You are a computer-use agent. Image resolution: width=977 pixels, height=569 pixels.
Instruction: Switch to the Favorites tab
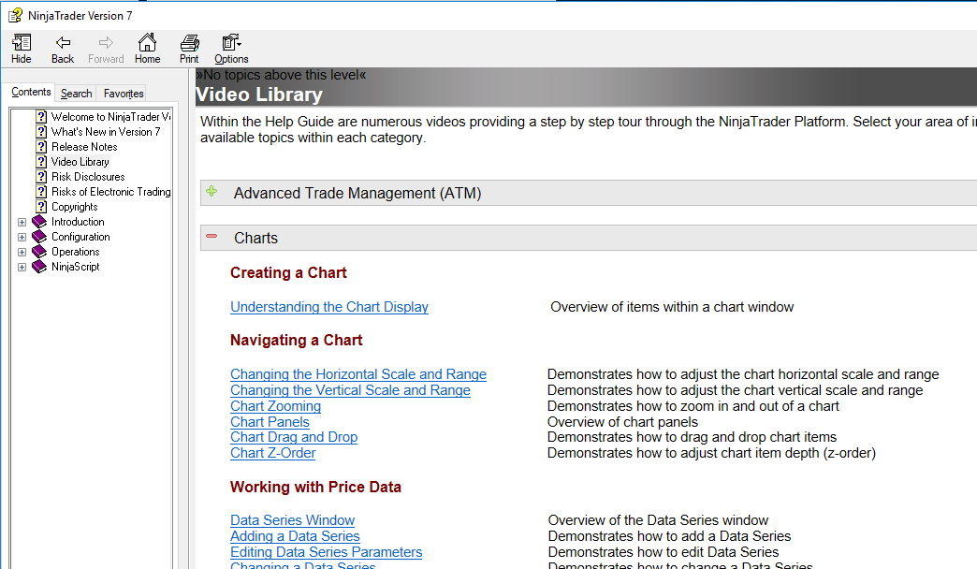[x=124, y=94]
